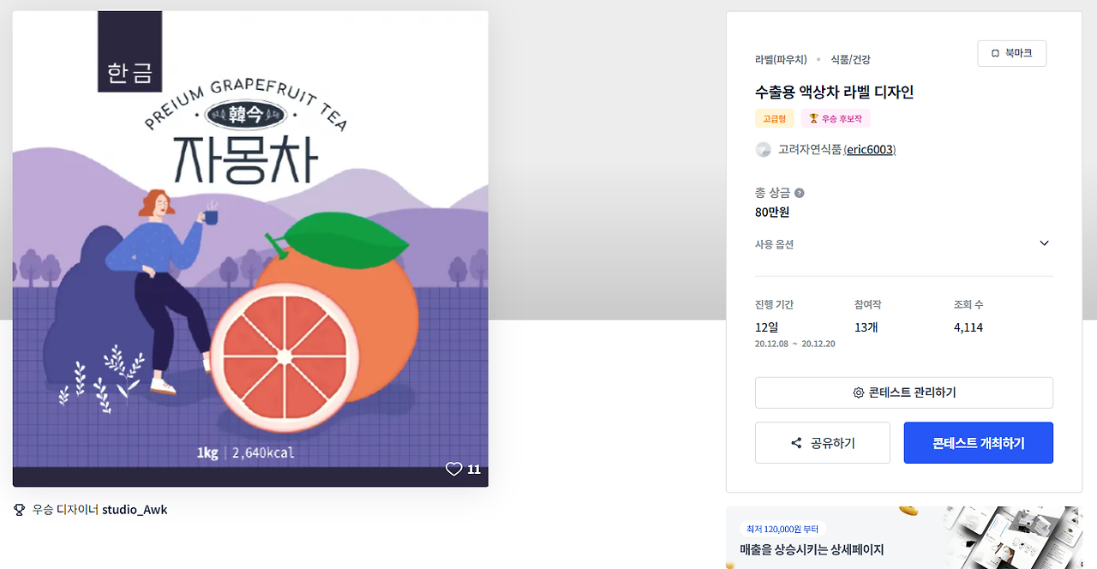
Task: Click the help icon next to 총 상금
Action: (x=799, y=193)
